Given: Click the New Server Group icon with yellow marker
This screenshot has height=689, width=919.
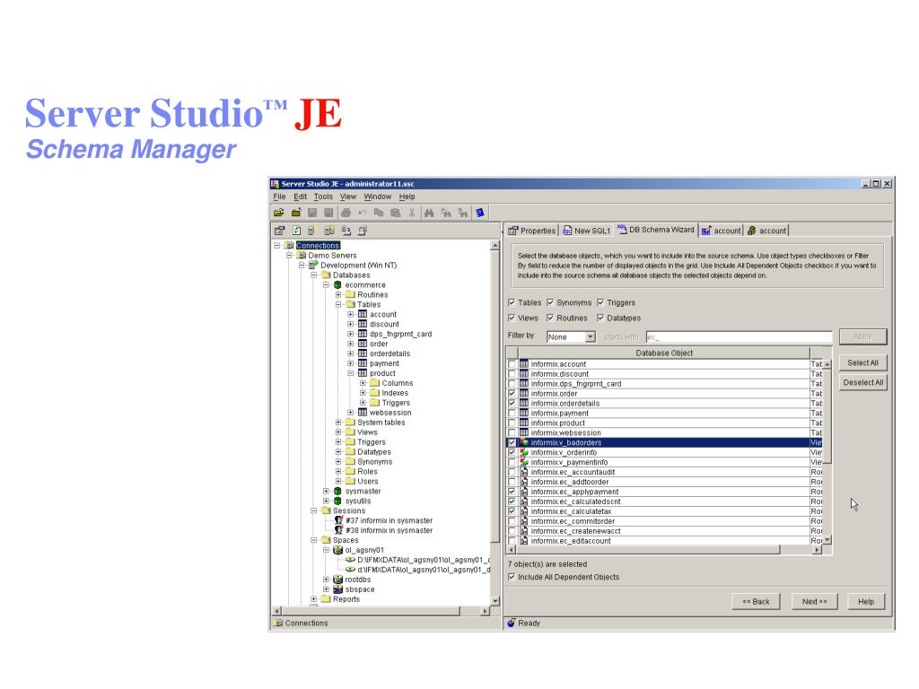Looking at the screenshot, I should coord(329,231).
